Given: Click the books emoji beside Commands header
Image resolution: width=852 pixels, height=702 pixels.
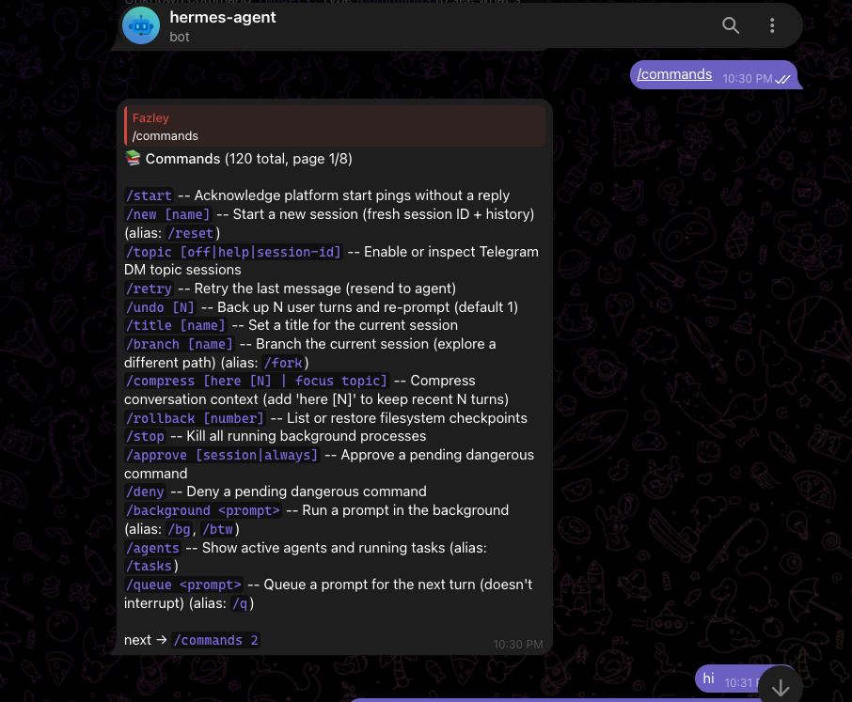Looking at the screenshot, I should click(134, 158).
